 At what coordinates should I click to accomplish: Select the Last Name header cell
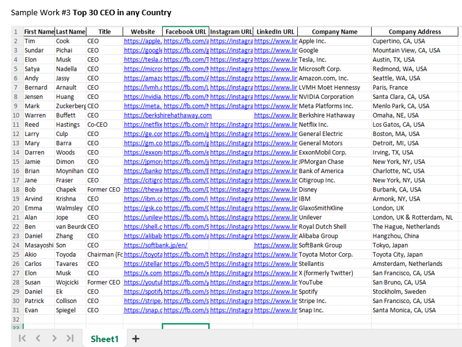click(70, 32)
